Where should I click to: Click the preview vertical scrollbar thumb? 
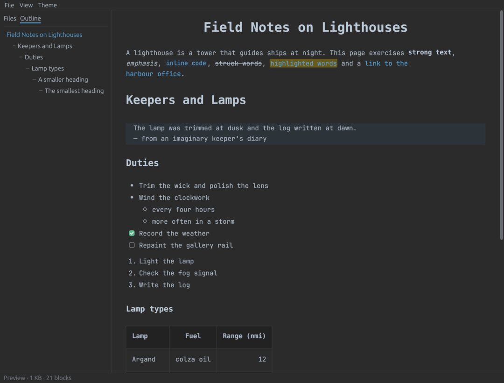click(x=501, y=126)
